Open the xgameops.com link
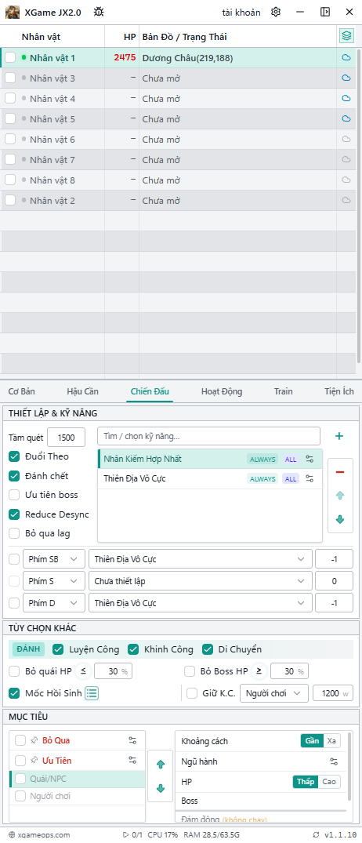Image resolution: width=362 pixels, height=843 pixels. click(x=39, y=835)
